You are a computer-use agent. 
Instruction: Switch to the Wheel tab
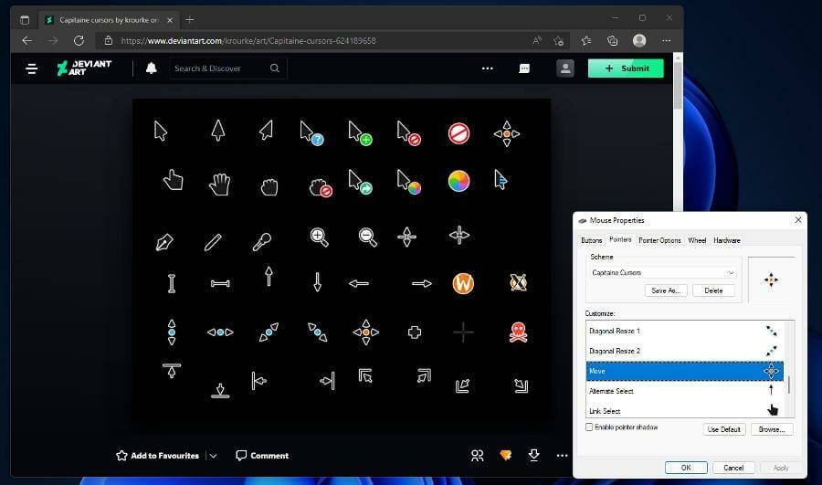[697, 240]
